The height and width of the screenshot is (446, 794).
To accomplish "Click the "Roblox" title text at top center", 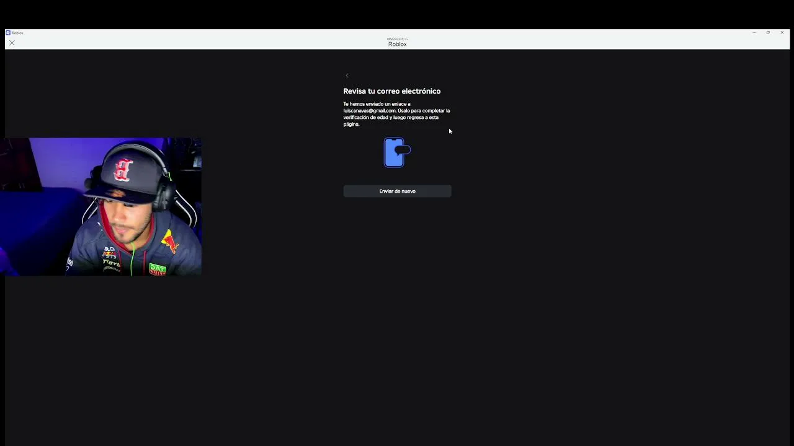I will click(398, 44).
